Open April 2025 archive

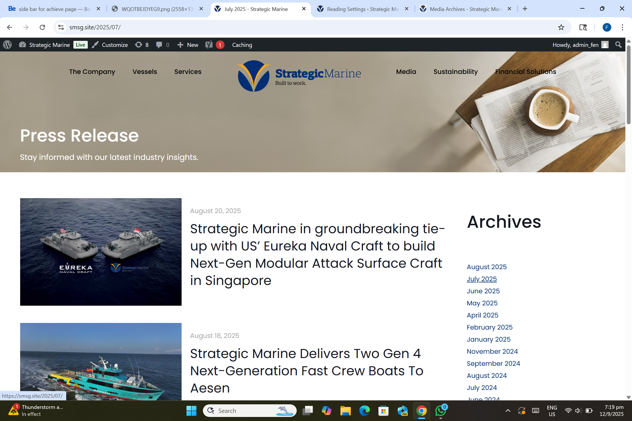[483, 315]
